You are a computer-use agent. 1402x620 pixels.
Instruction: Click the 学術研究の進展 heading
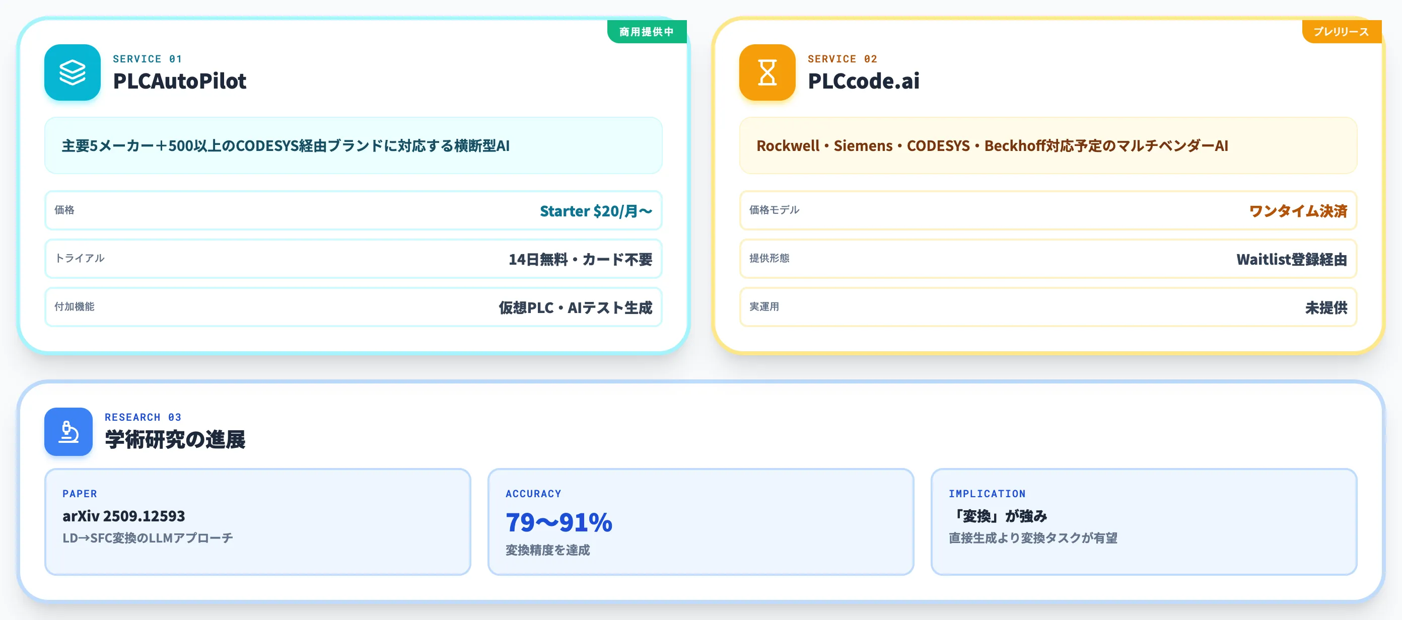pyautogui.click(x=175, y=439)
